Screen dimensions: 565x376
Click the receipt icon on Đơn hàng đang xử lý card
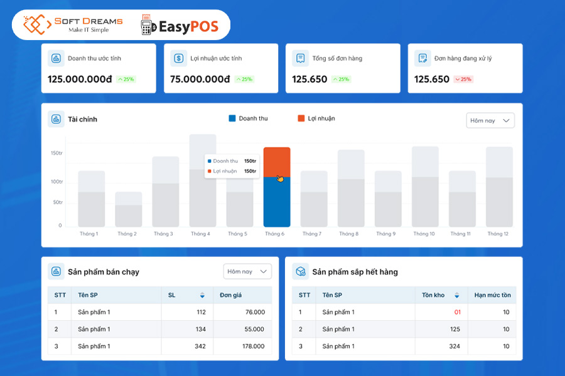click(424, 58)
